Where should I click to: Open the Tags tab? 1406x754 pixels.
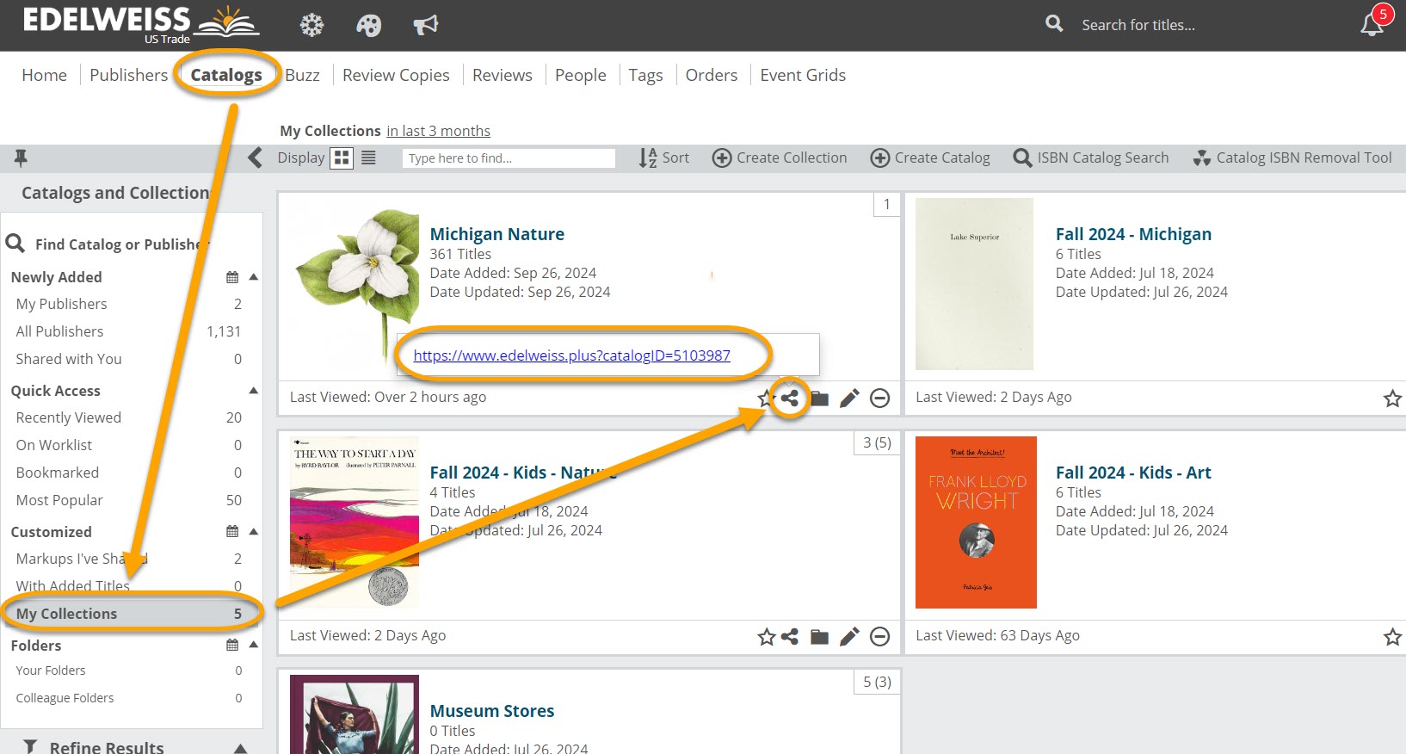645,75
